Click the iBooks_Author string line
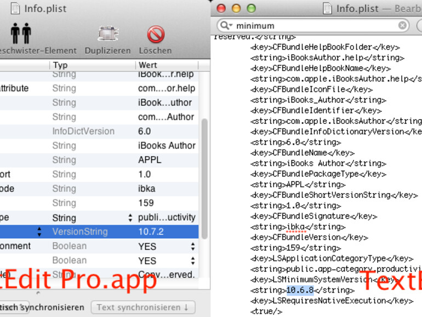The width and height of the screenshot is (422, 317). [x=318, y=100]
